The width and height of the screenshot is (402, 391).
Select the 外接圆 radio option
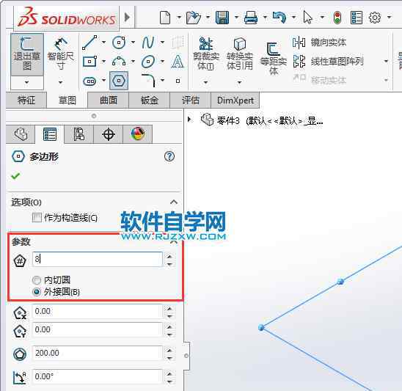pyautogui.click(x=37, y=292)
